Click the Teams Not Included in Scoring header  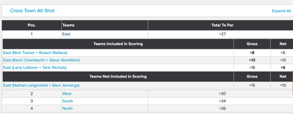(118, 76)
